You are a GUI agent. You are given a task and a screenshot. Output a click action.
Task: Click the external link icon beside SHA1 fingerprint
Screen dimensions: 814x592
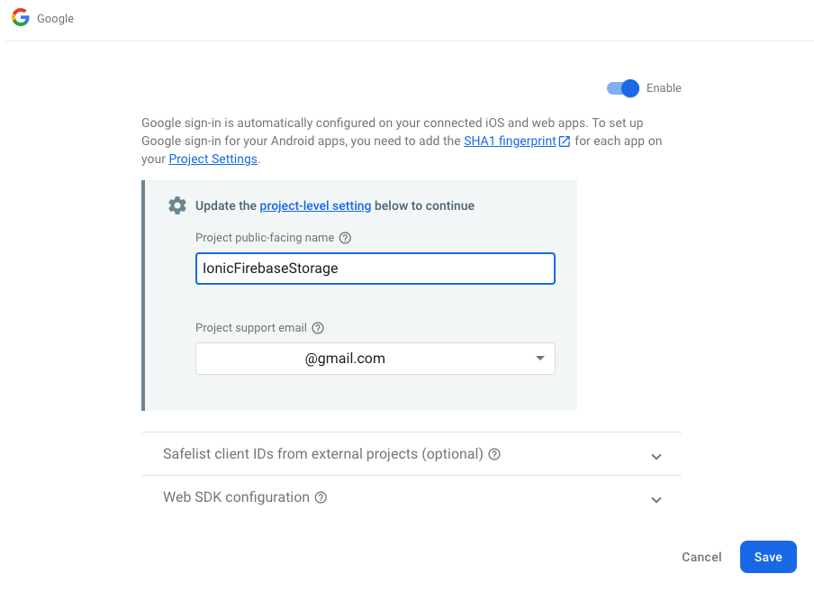pyautogui.click(x=565, y=141)
